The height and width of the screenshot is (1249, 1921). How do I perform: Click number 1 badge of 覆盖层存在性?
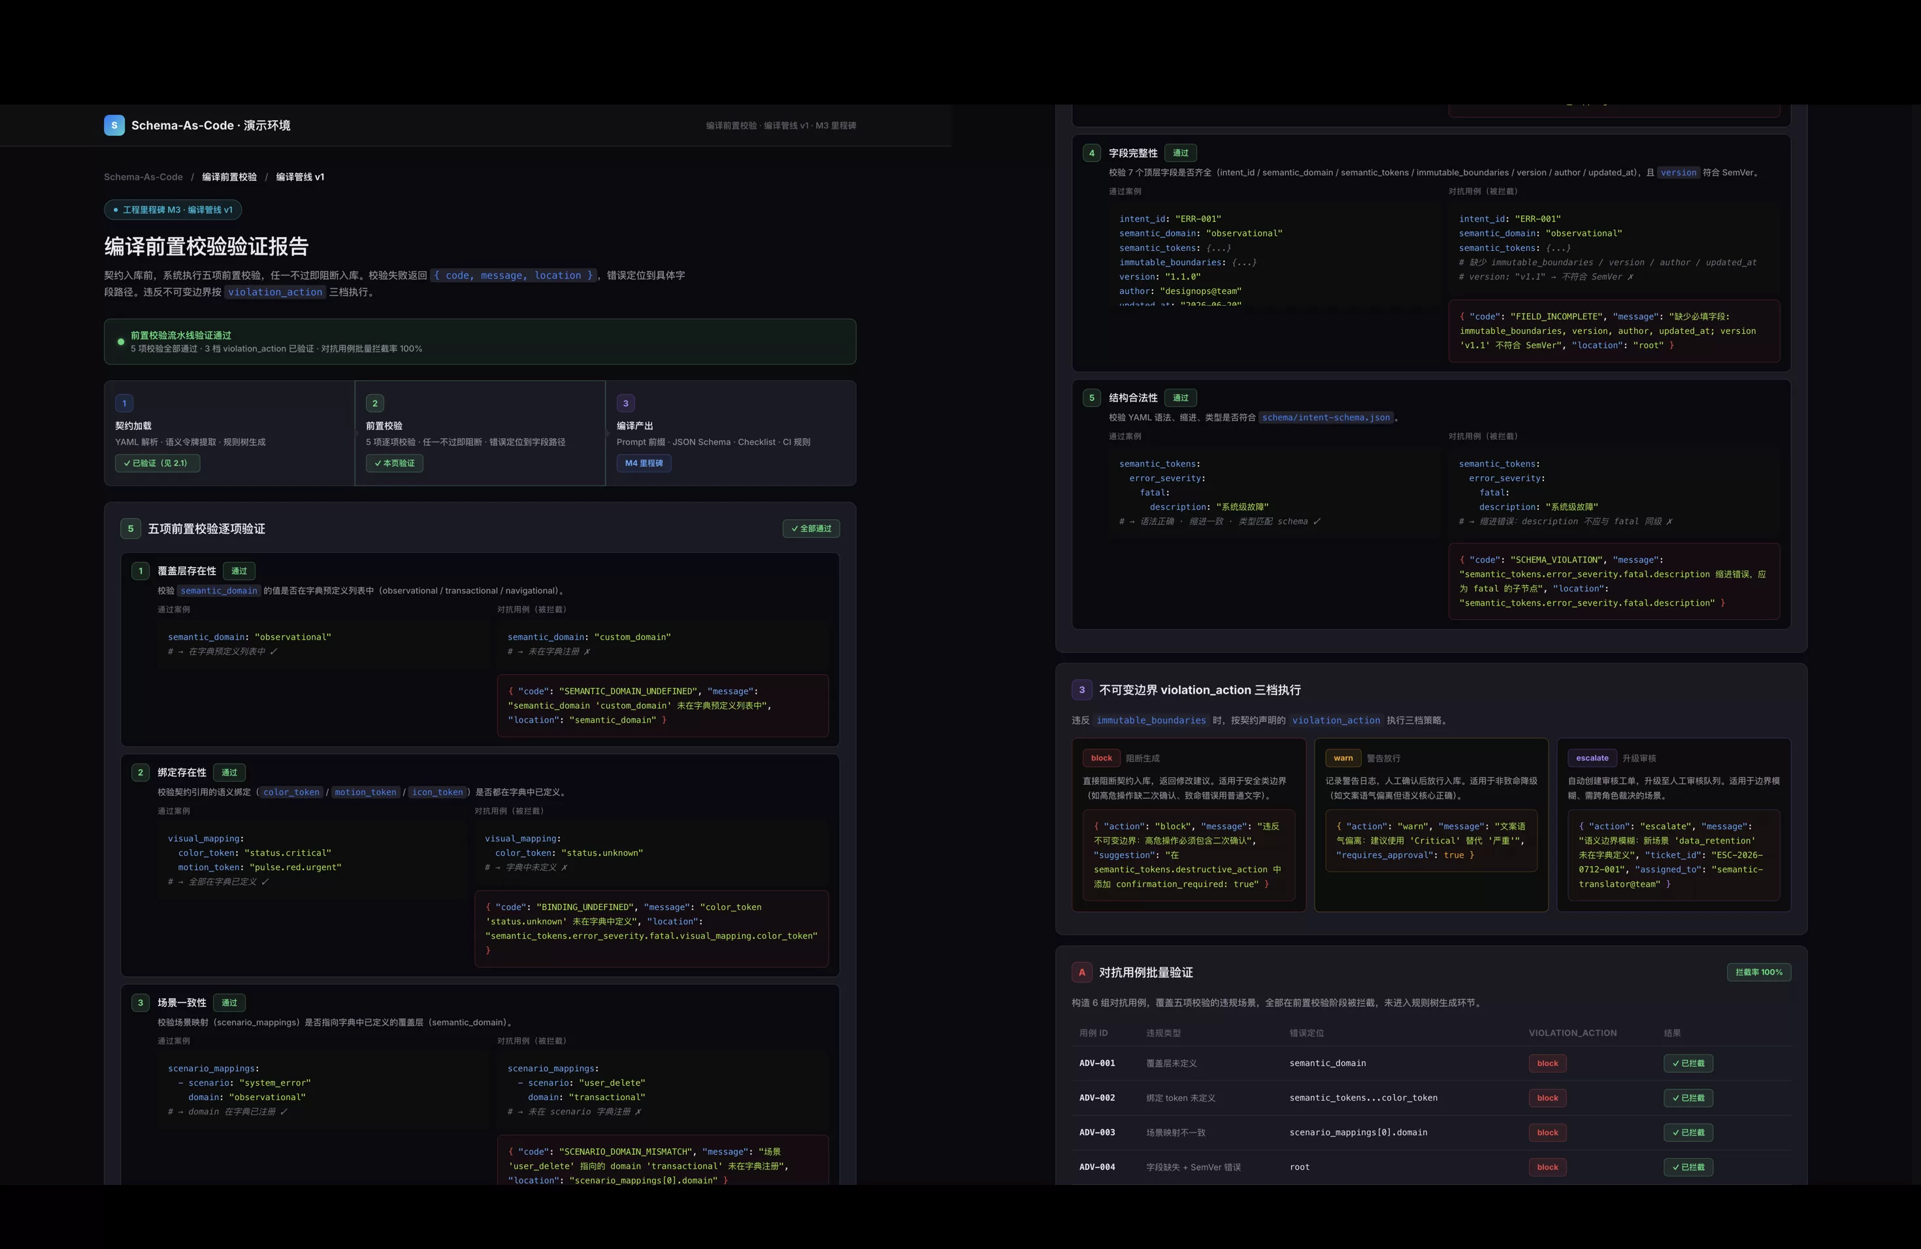(140, 570)
